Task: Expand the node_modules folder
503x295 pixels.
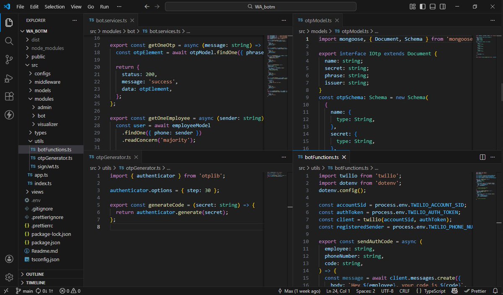Action: (x=51, y=48)
